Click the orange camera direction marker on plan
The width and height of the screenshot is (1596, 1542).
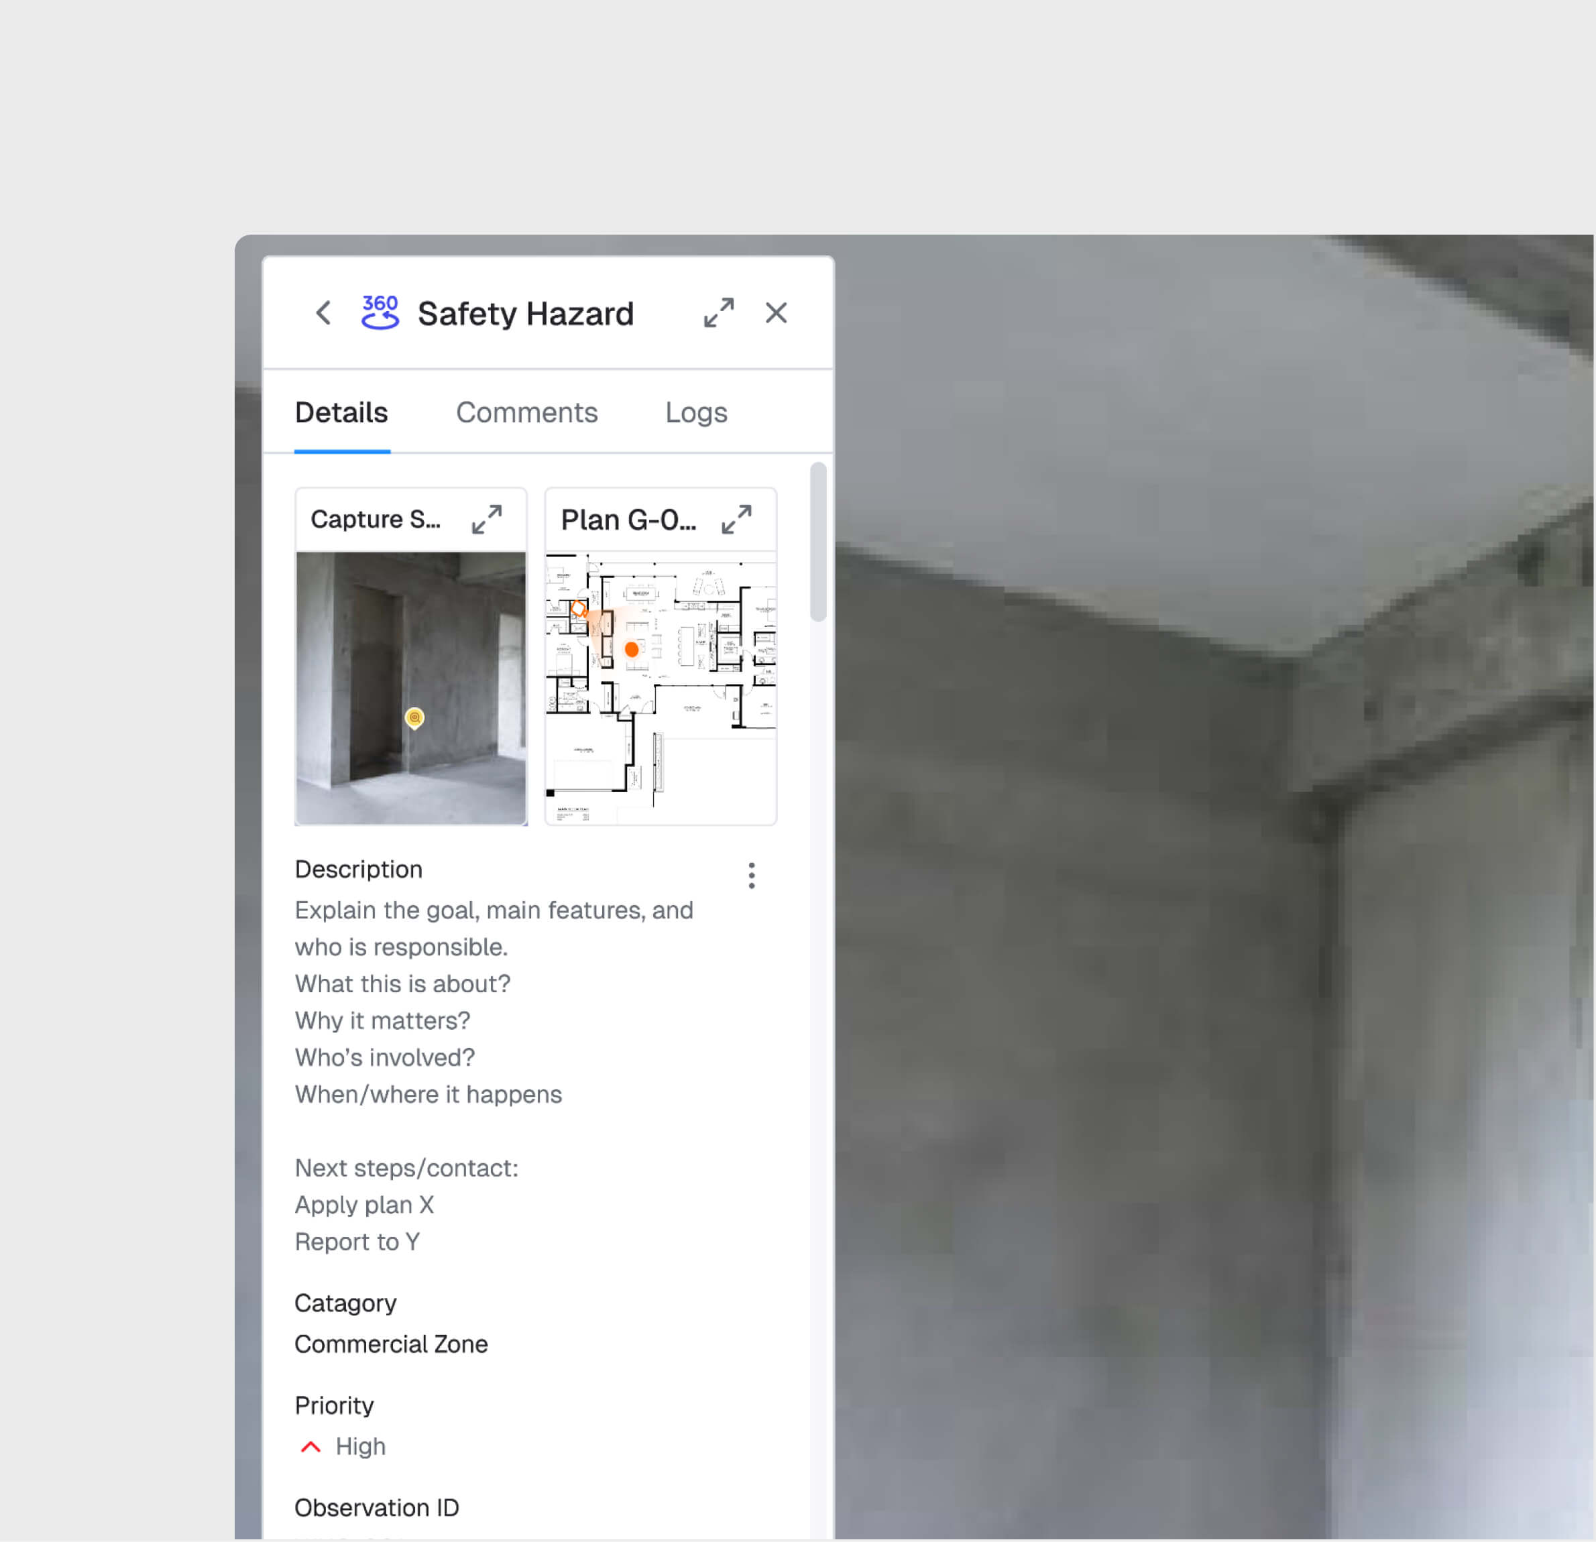578,609
